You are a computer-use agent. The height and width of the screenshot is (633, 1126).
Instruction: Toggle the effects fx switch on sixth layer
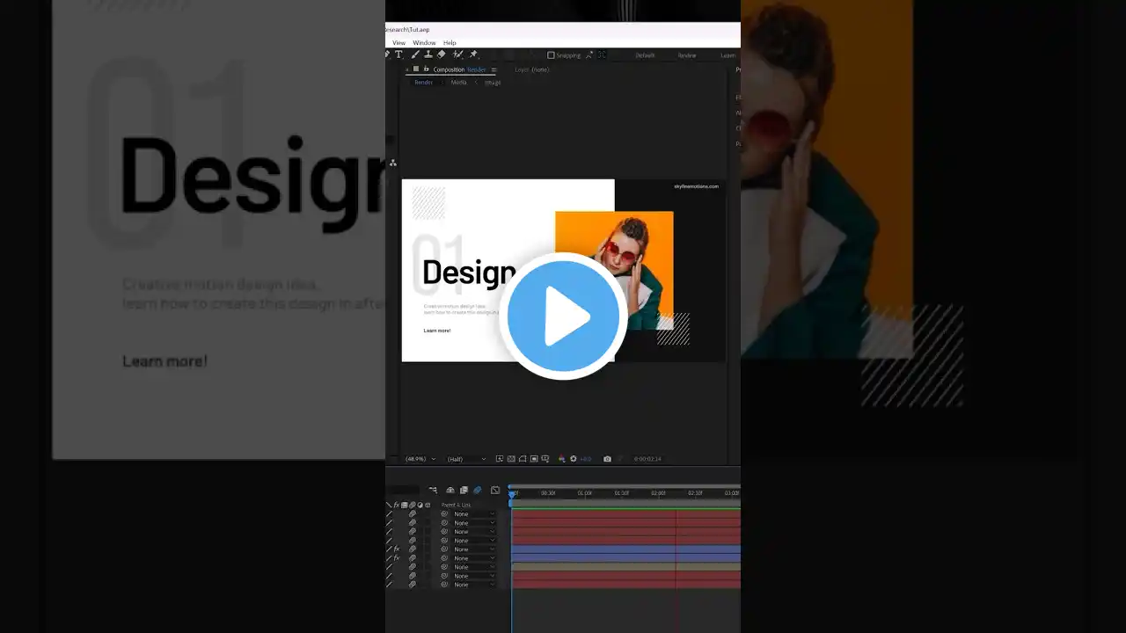point(397,557)
